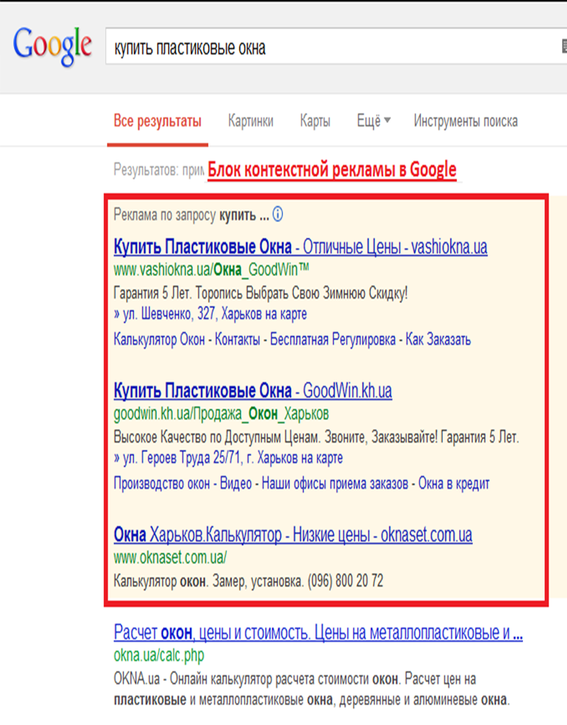The height and width of the screenshot is (725, 567).
Task: Open the Производство окон sitelink
Action: [x=162, y=484]
